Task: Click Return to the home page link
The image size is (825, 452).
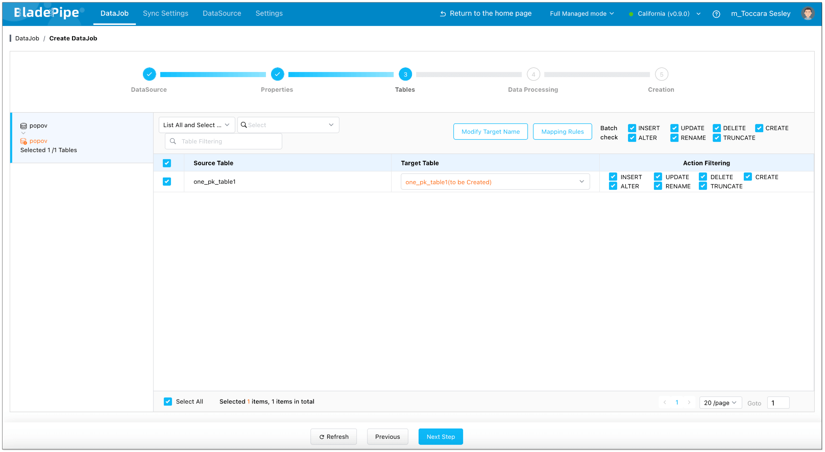Action: point(486,13)
